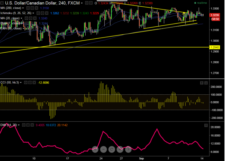The height and width of the screenshot is (161, 225).
Task: Reset chart view with round refresh button
Action: (111, 149)
